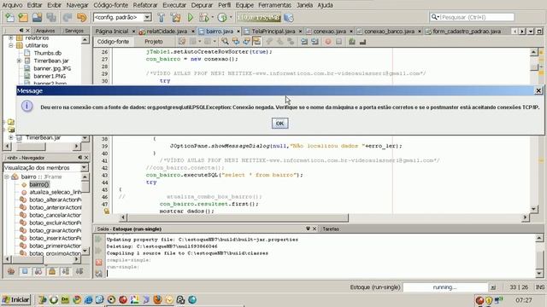Click Open Project toolbar icon
This screenshot has height=307, width=547.
tap(37, 17)
